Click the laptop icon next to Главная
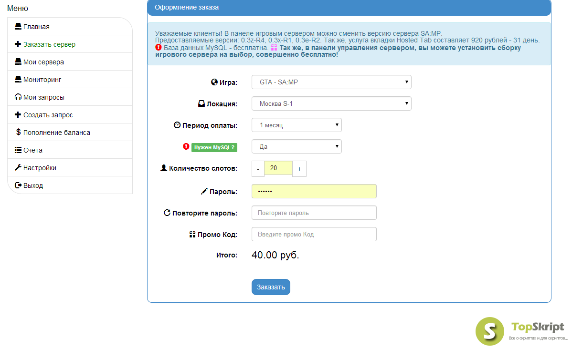 point(18,26)
